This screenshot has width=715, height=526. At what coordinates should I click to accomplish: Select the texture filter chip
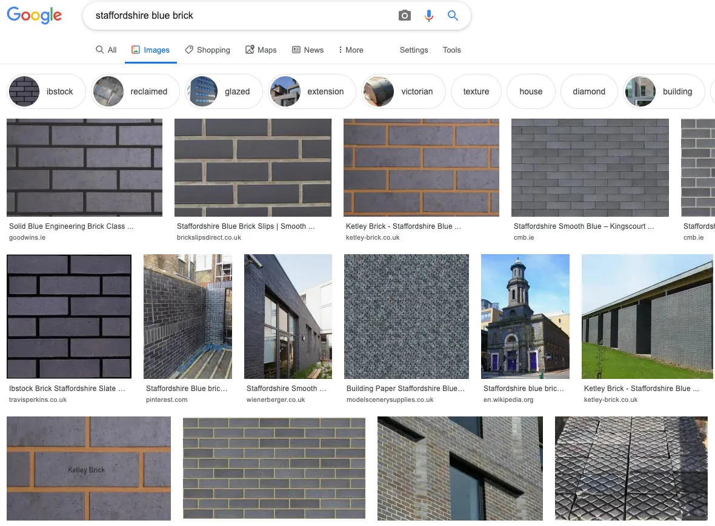pos(476,91)
